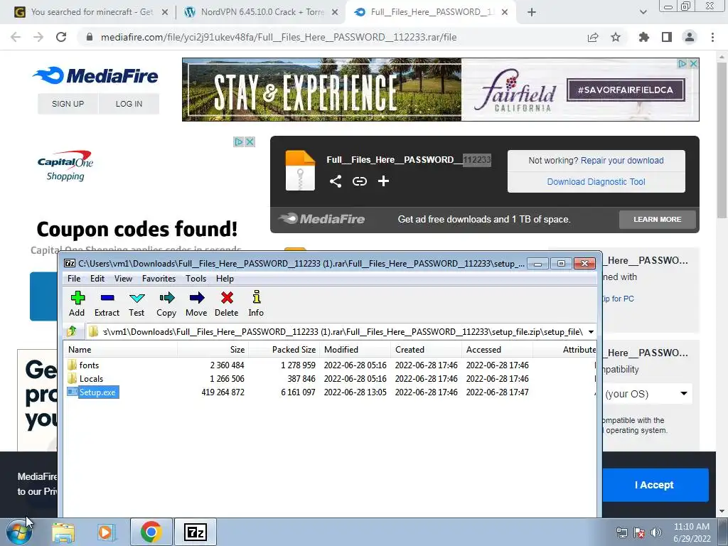This screenshot has width=728, height=546.
Task: Open the View menu in 7-Zip
Action: click(x=123, y=279)
